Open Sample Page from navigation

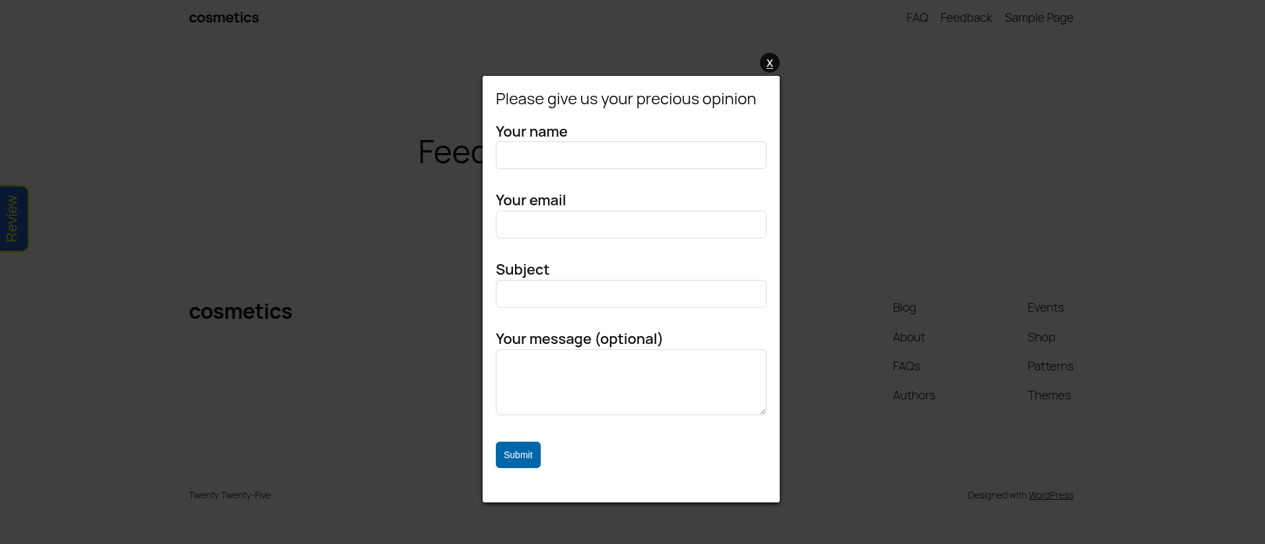1039,18
